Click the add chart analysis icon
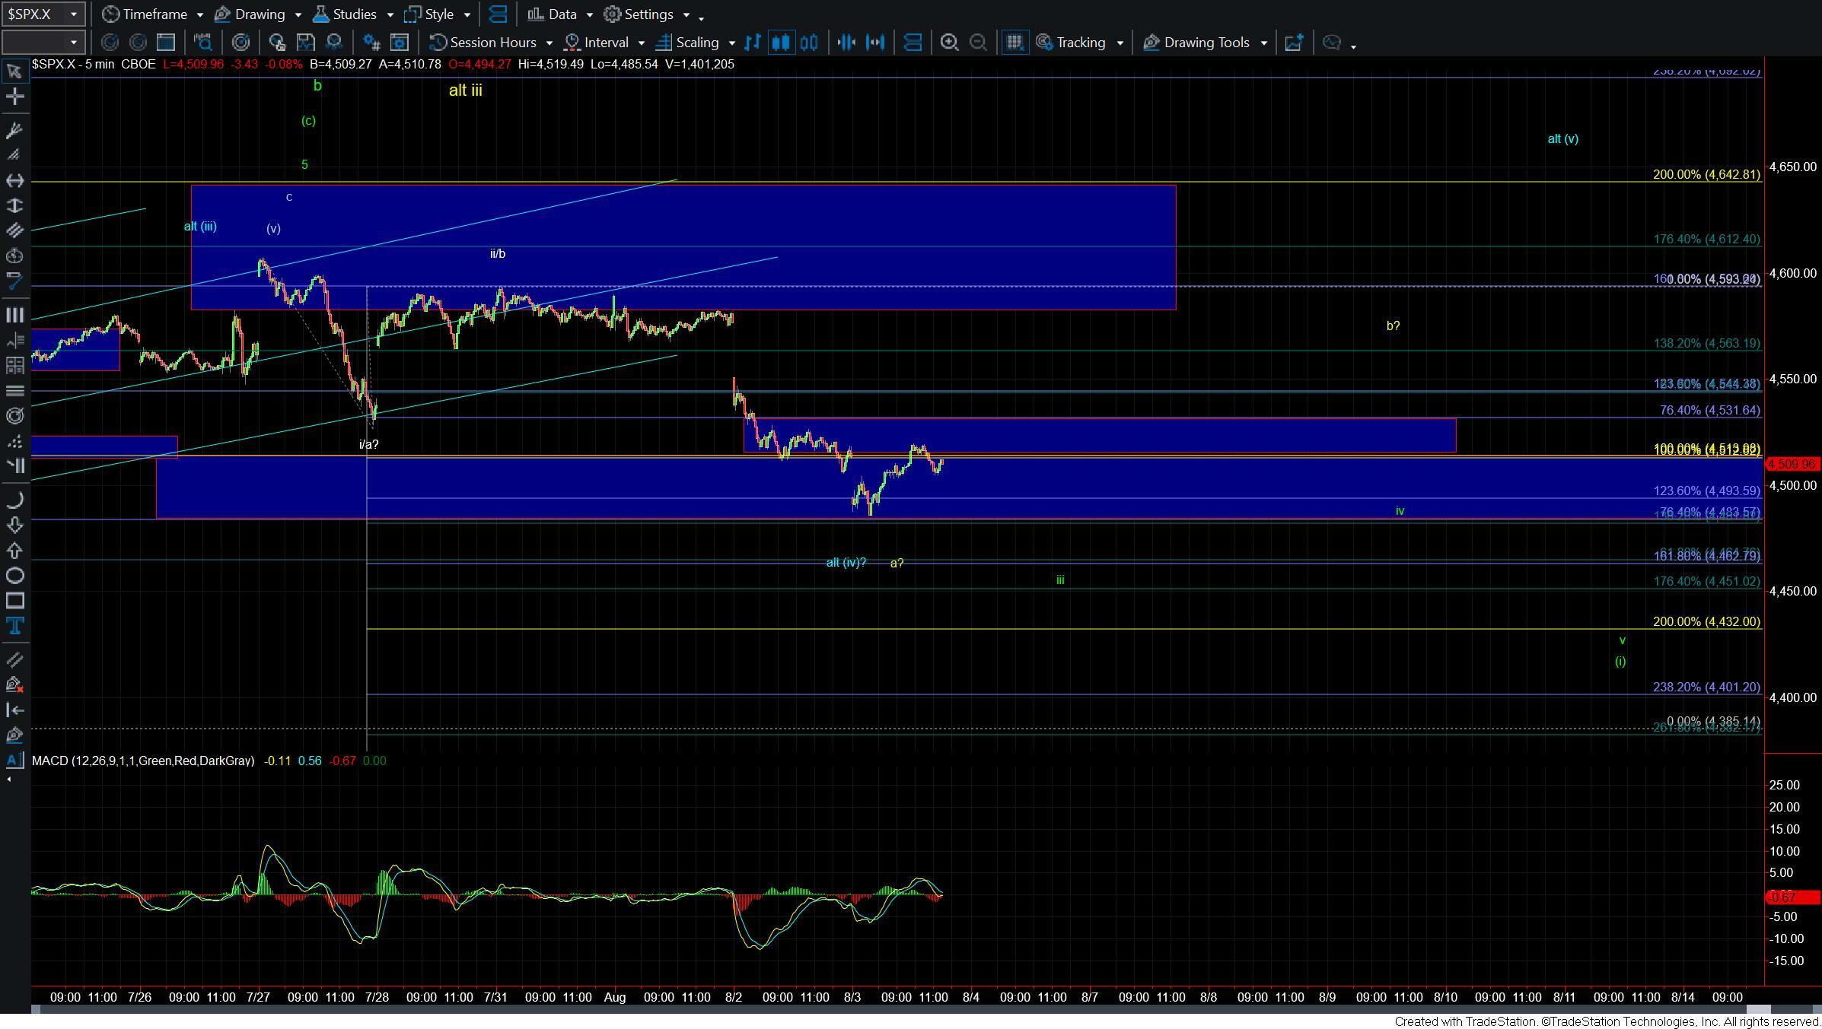The width and height of the screenshot is (1822, 1029). (x=1293, y=43)
